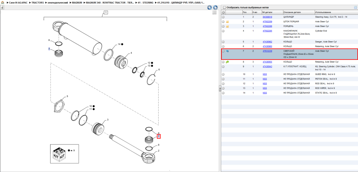Image resolution: width=358 pixels, height=172 pixels.
Task: Click plus icon for part 47436960
Action: 223,46
